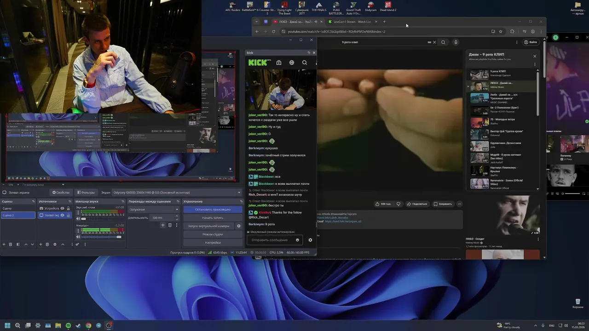Start YouTube voice search microphone
The height and width of the screenshot is (331, 589).
pos(456,42)
